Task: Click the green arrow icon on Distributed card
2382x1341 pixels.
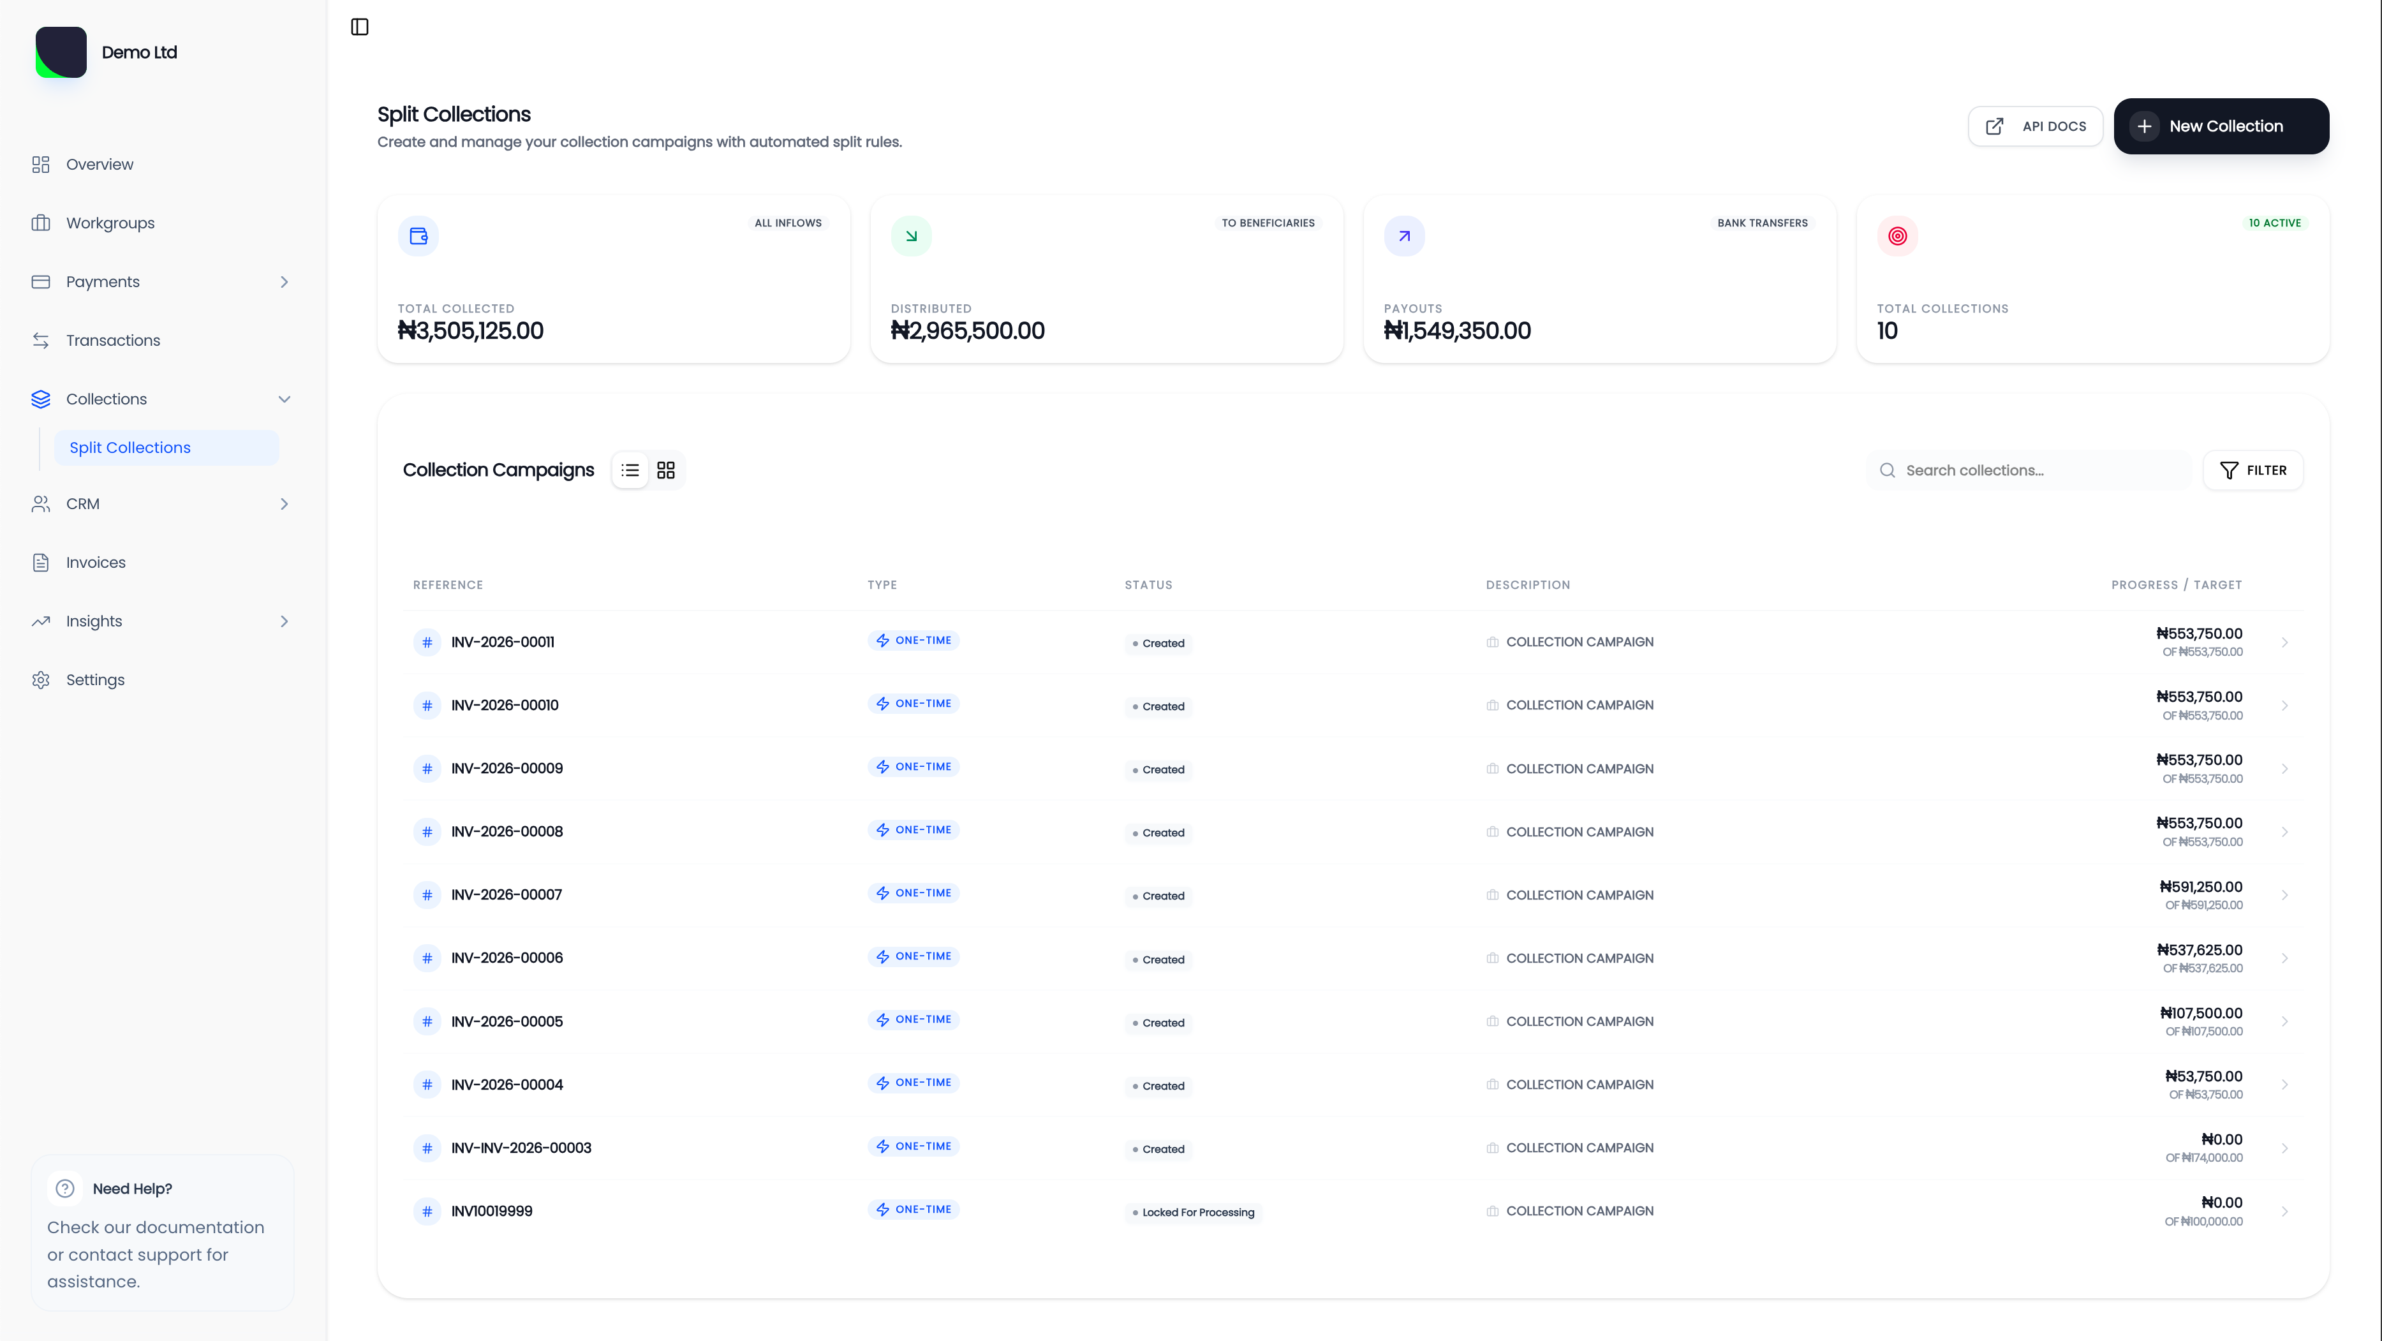Action: coord(911,236)
